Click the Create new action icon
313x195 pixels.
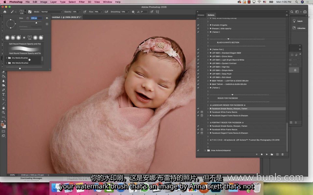tap(277, 154)
